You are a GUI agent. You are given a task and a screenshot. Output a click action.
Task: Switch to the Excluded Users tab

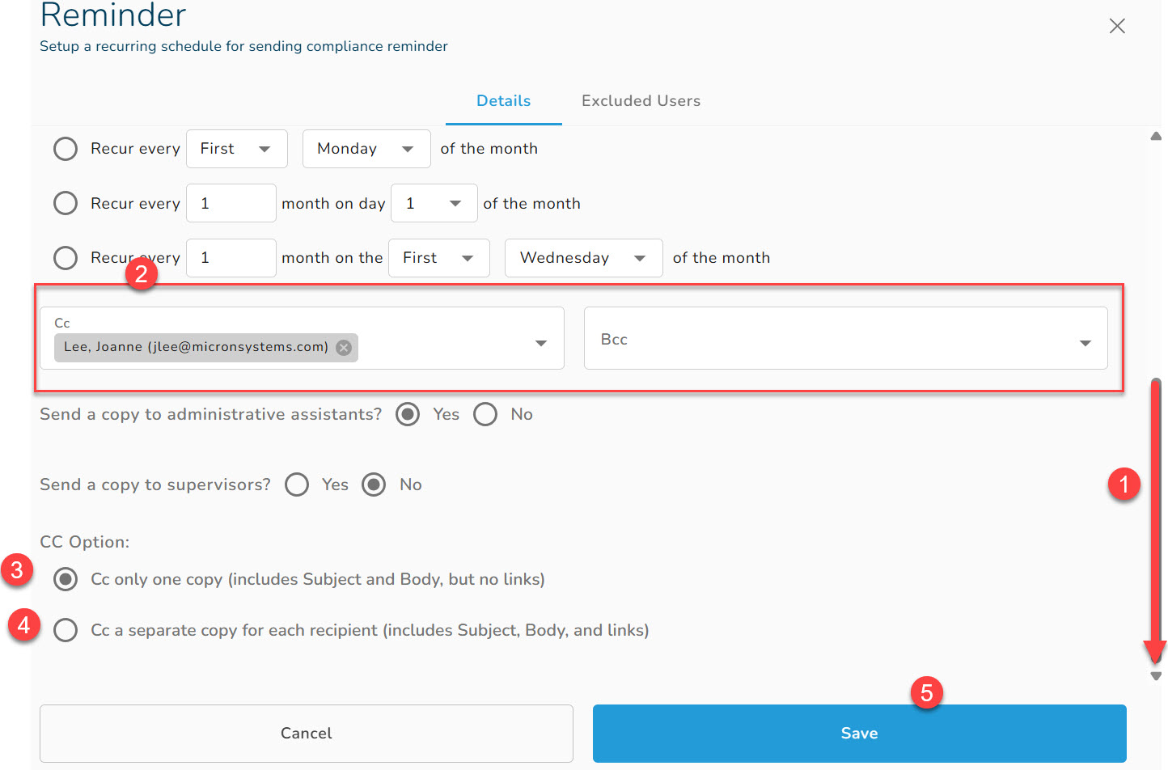pyautogui.click(x=641, y=101)
